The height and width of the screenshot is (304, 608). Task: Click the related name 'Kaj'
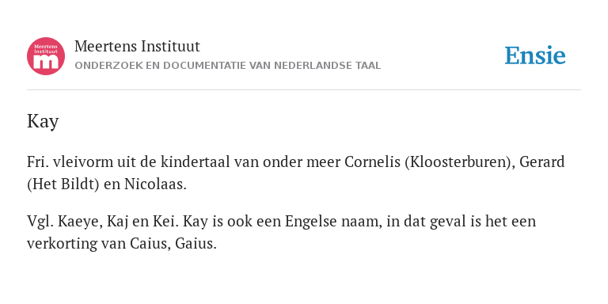[118, 222]
